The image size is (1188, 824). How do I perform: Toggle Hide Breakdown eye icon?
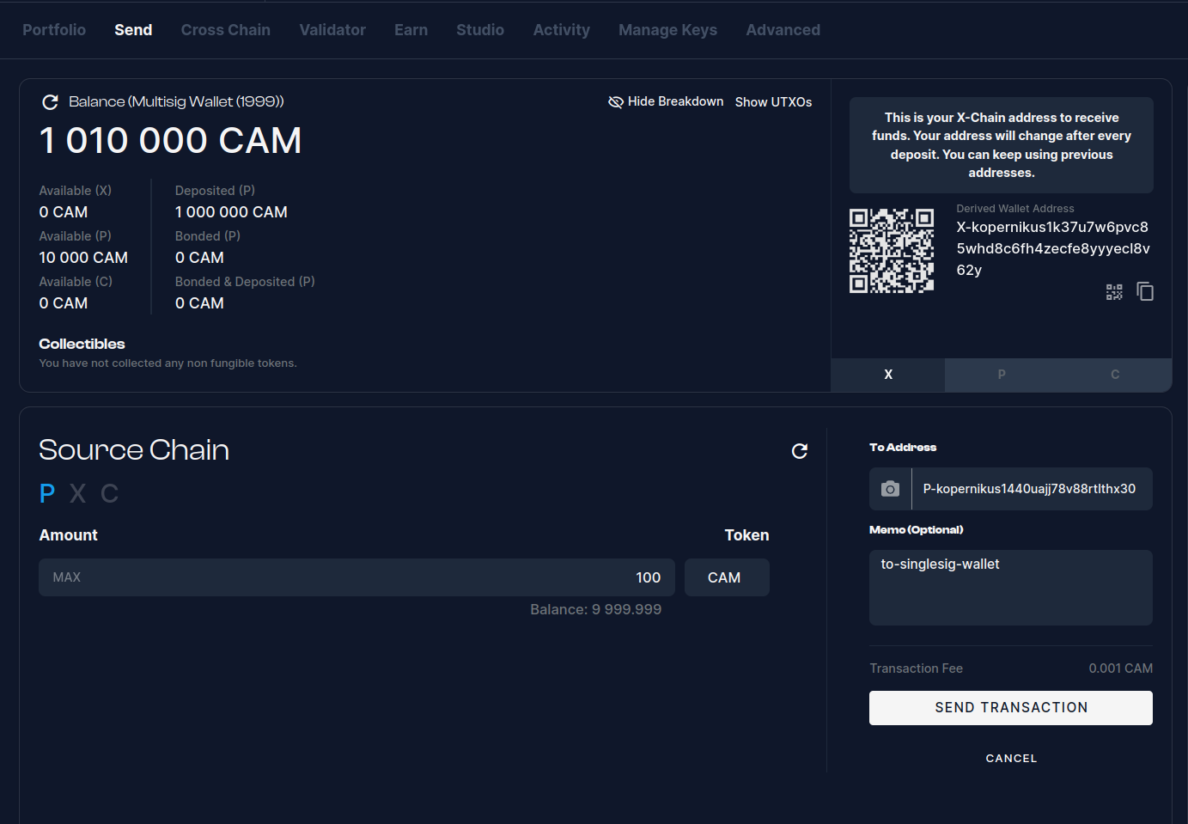(616, 102)
